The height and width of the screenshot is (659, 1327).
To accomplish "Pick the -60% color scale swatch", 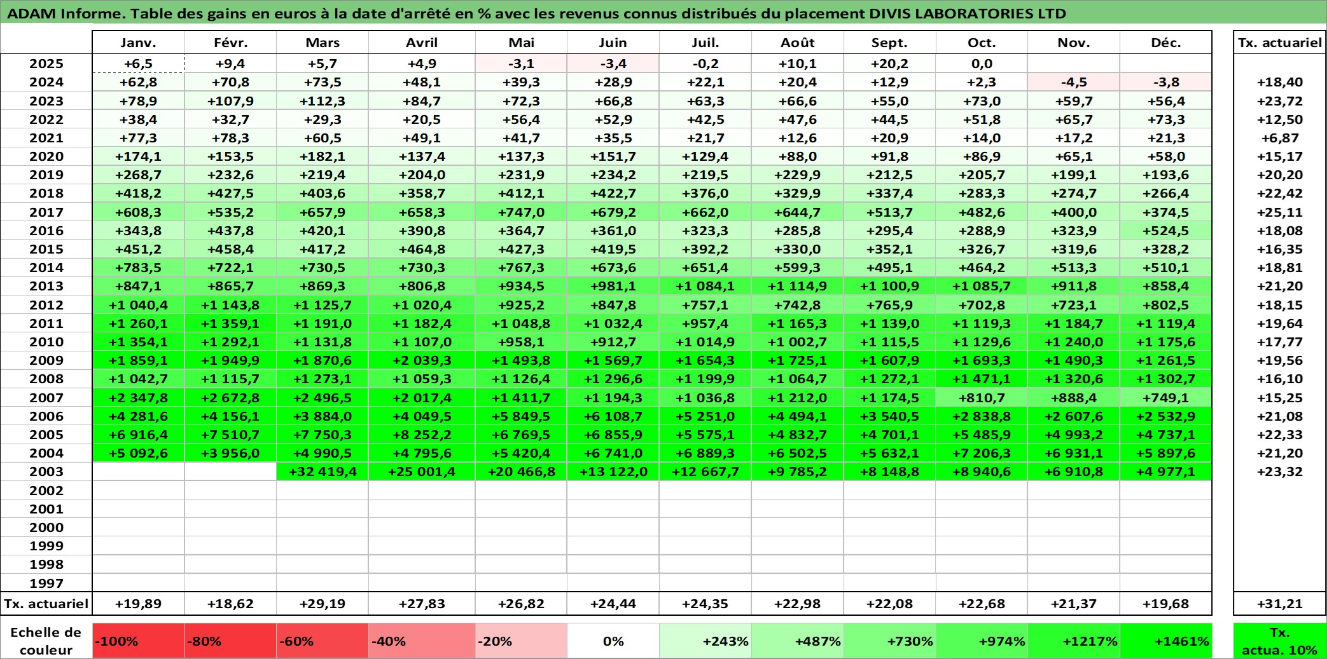I will [x=323, y=641].
